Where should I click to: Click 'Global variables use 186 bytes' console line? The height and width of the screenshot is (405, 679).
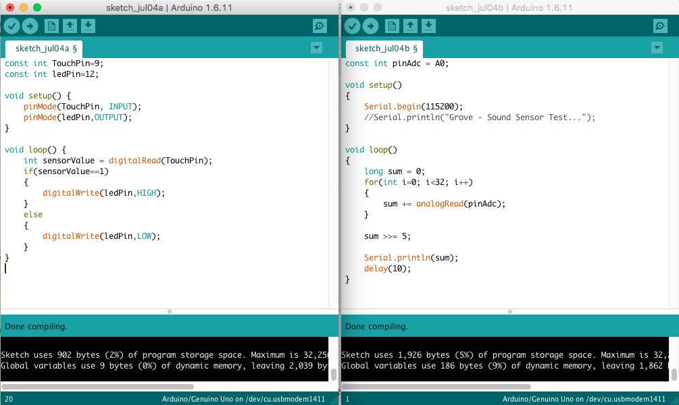pyautogui.click(x=505, y=366)
